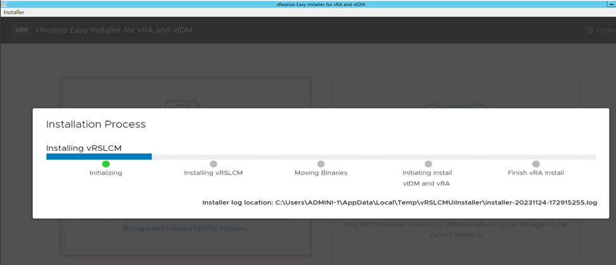This screenshot has height=265, width=616.
Task: Click the Installing vRSLCM step dot
Action: pyautogui.click(x=214, y=163)
